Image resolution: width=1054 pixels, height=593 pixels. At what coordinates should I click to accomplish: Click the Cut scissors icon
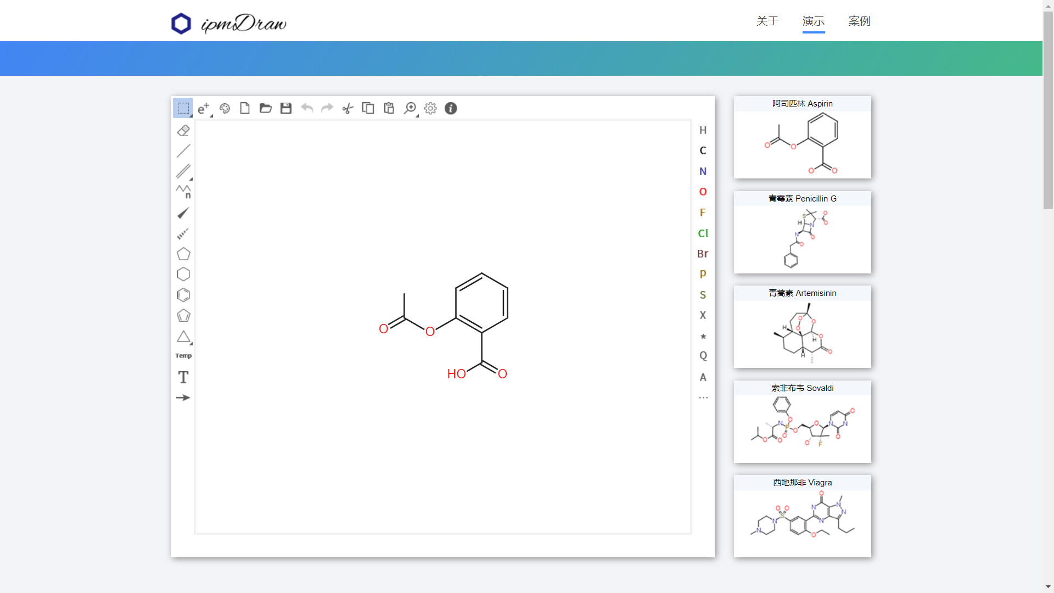pos(348,108)
